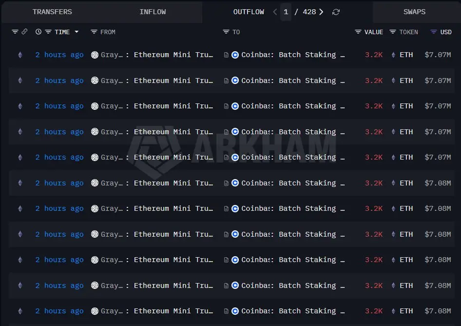The width and height of the screenshot is (461, 326).
Task: Click the Grayscale logo in the bottom row
Action: (95, 311)
